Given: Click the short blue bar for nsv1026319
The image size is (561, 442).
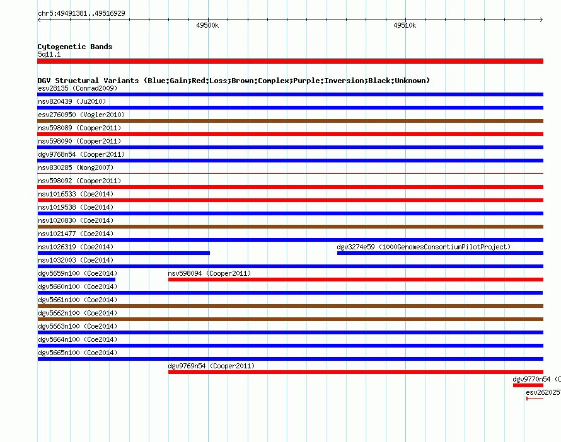Looking at the screenshot, I should 124,253.
